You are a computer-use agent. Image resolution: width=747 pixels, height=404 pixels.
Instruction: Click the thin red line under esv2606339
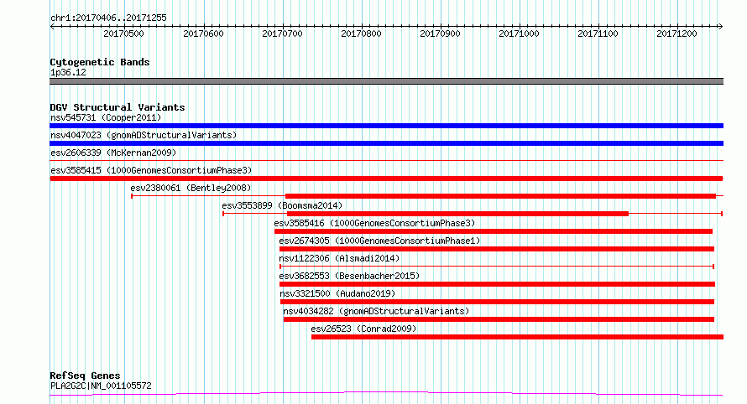[x=386, y=161]
